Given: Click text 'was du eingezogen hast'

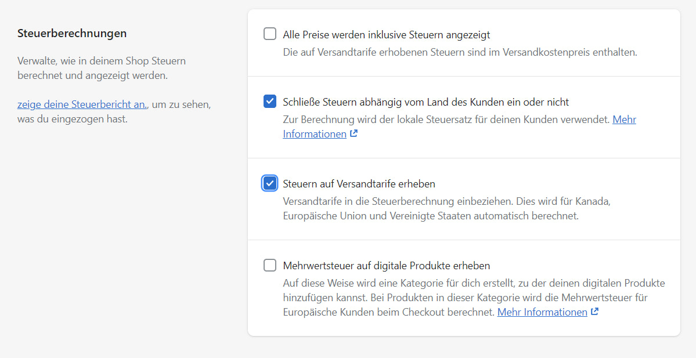Looking at the screenshot, I should (x=72, y=120).
